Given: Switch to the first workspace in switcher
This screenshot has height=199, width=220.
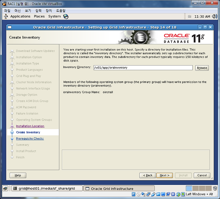Looking at the screenshot, I should point(189,188).
